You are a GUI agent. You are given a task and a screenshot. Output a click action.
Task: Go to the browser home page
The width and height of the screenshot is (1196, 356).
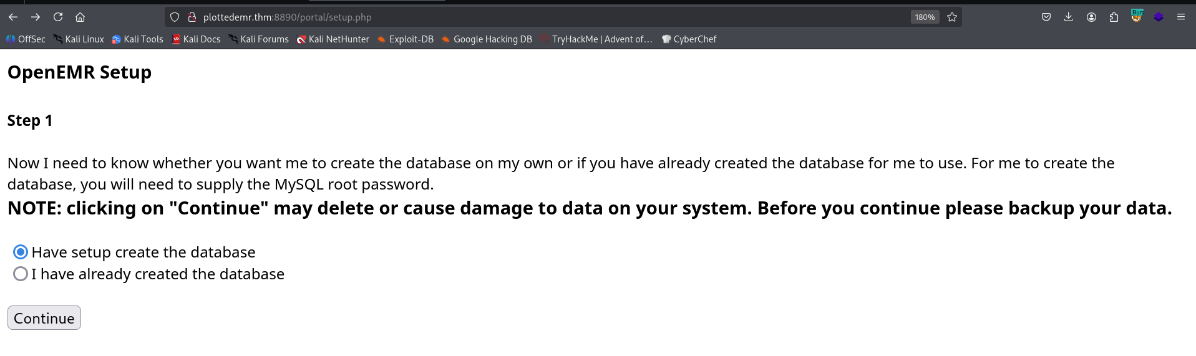tap(80, 17)
